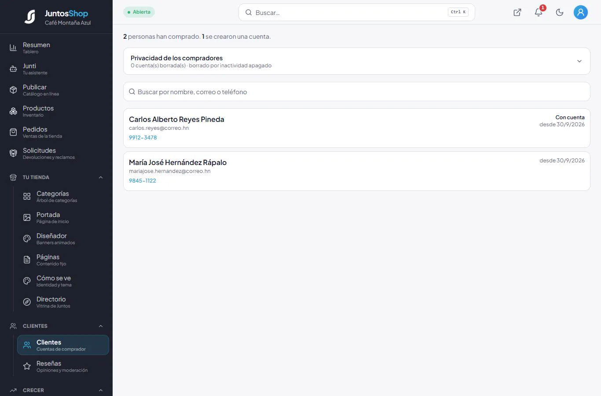
Task: Focus the top Buscar search box
Action: pos(356,12)
